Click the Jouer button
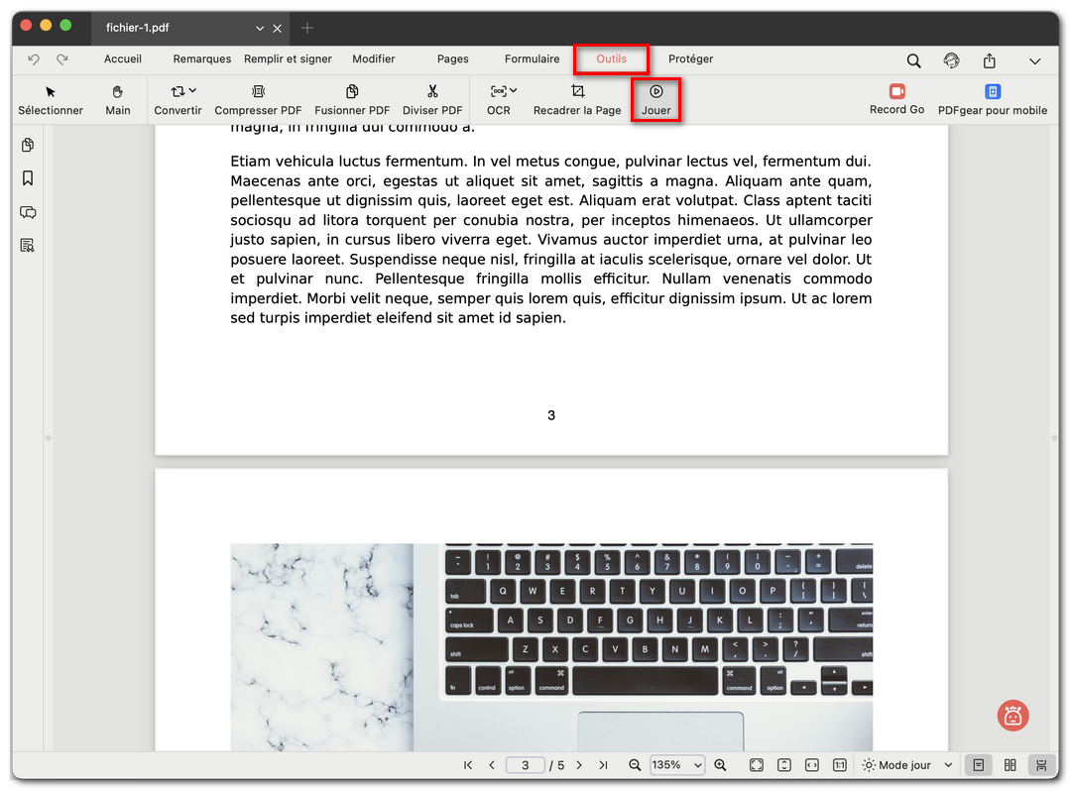Screen dimensions: 1070x791 (655, 99)
